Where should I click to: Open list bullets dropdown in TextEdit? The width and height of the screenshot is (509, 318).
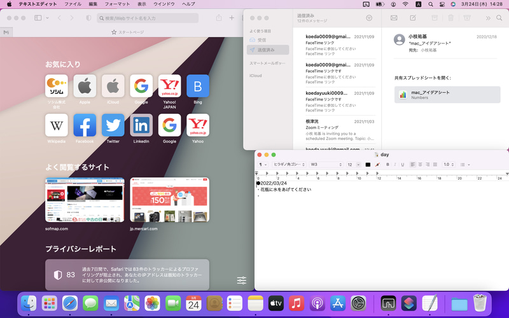[465, 165]
